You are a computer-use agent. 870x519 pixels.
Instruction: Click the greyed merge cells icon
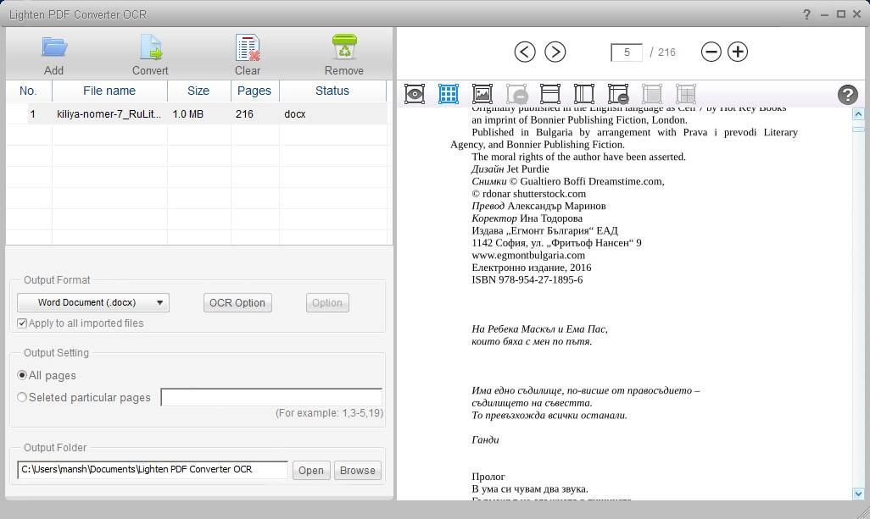pos(652,94)
